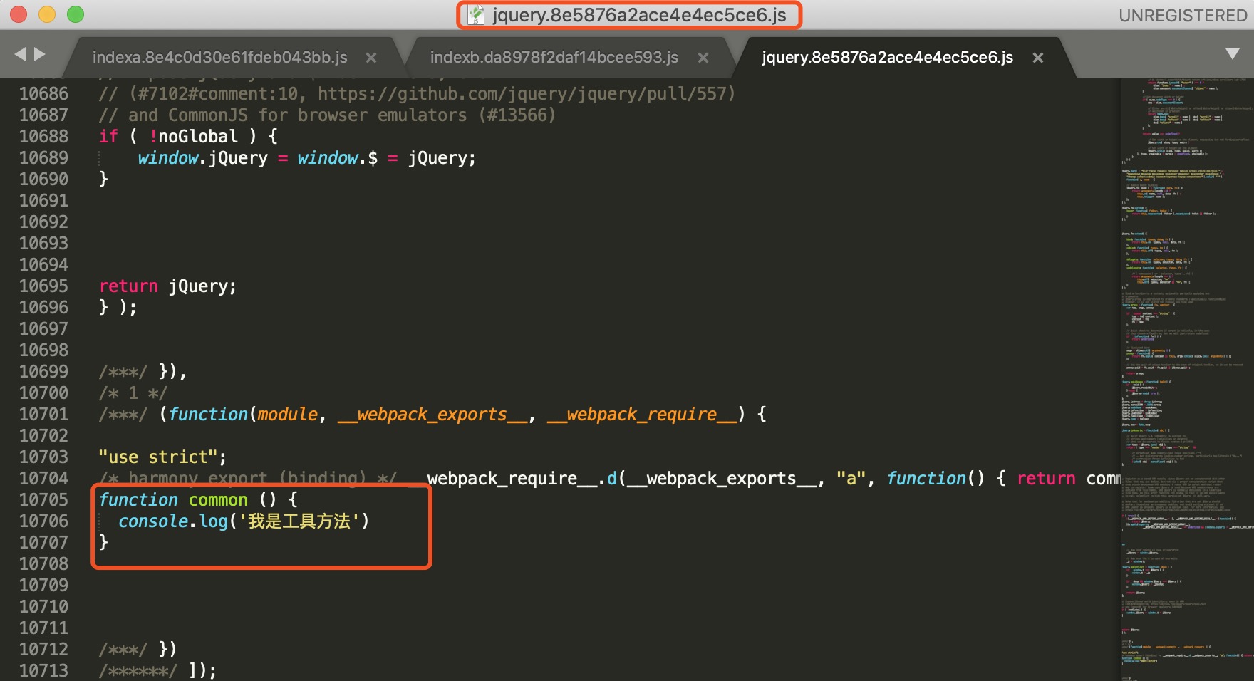Jump via the minimap code overview
The width and height of the screenshot is (1254, 681).
pos(1187,379)
